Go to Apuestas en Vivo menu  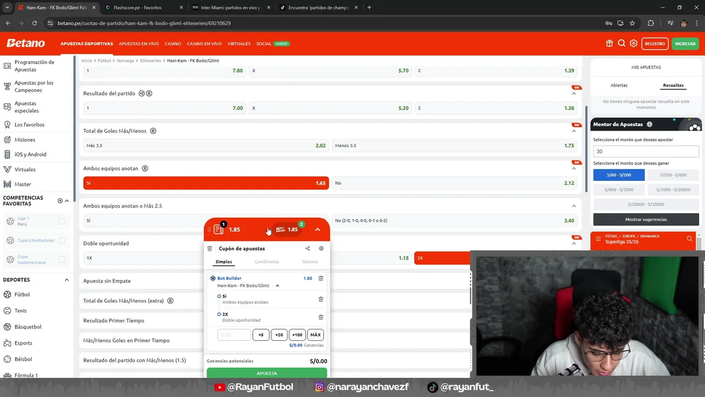[x=139, y=44]
